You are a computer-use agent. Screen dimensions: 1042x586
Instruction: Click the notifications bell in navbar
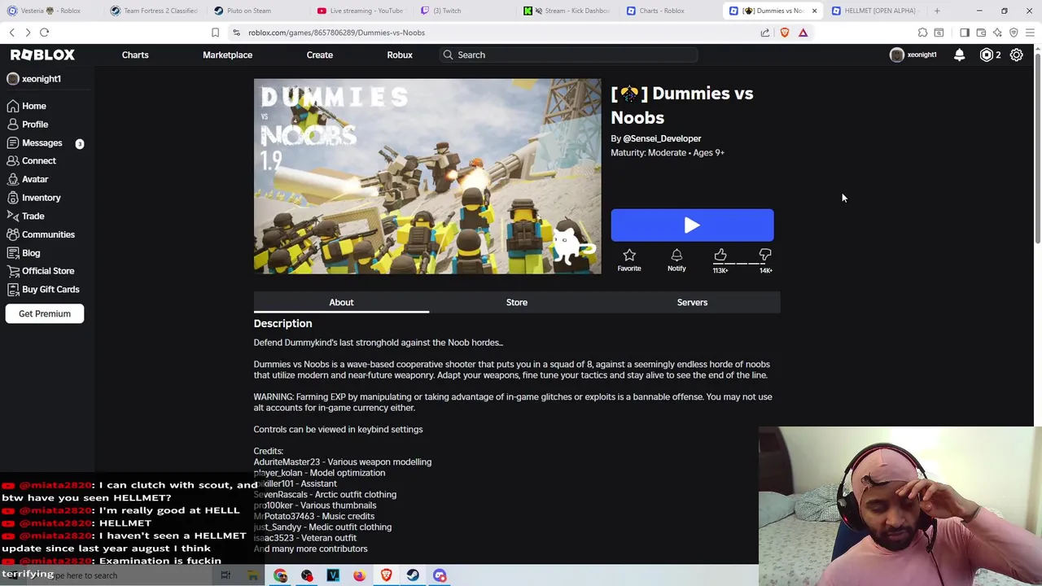959,55
